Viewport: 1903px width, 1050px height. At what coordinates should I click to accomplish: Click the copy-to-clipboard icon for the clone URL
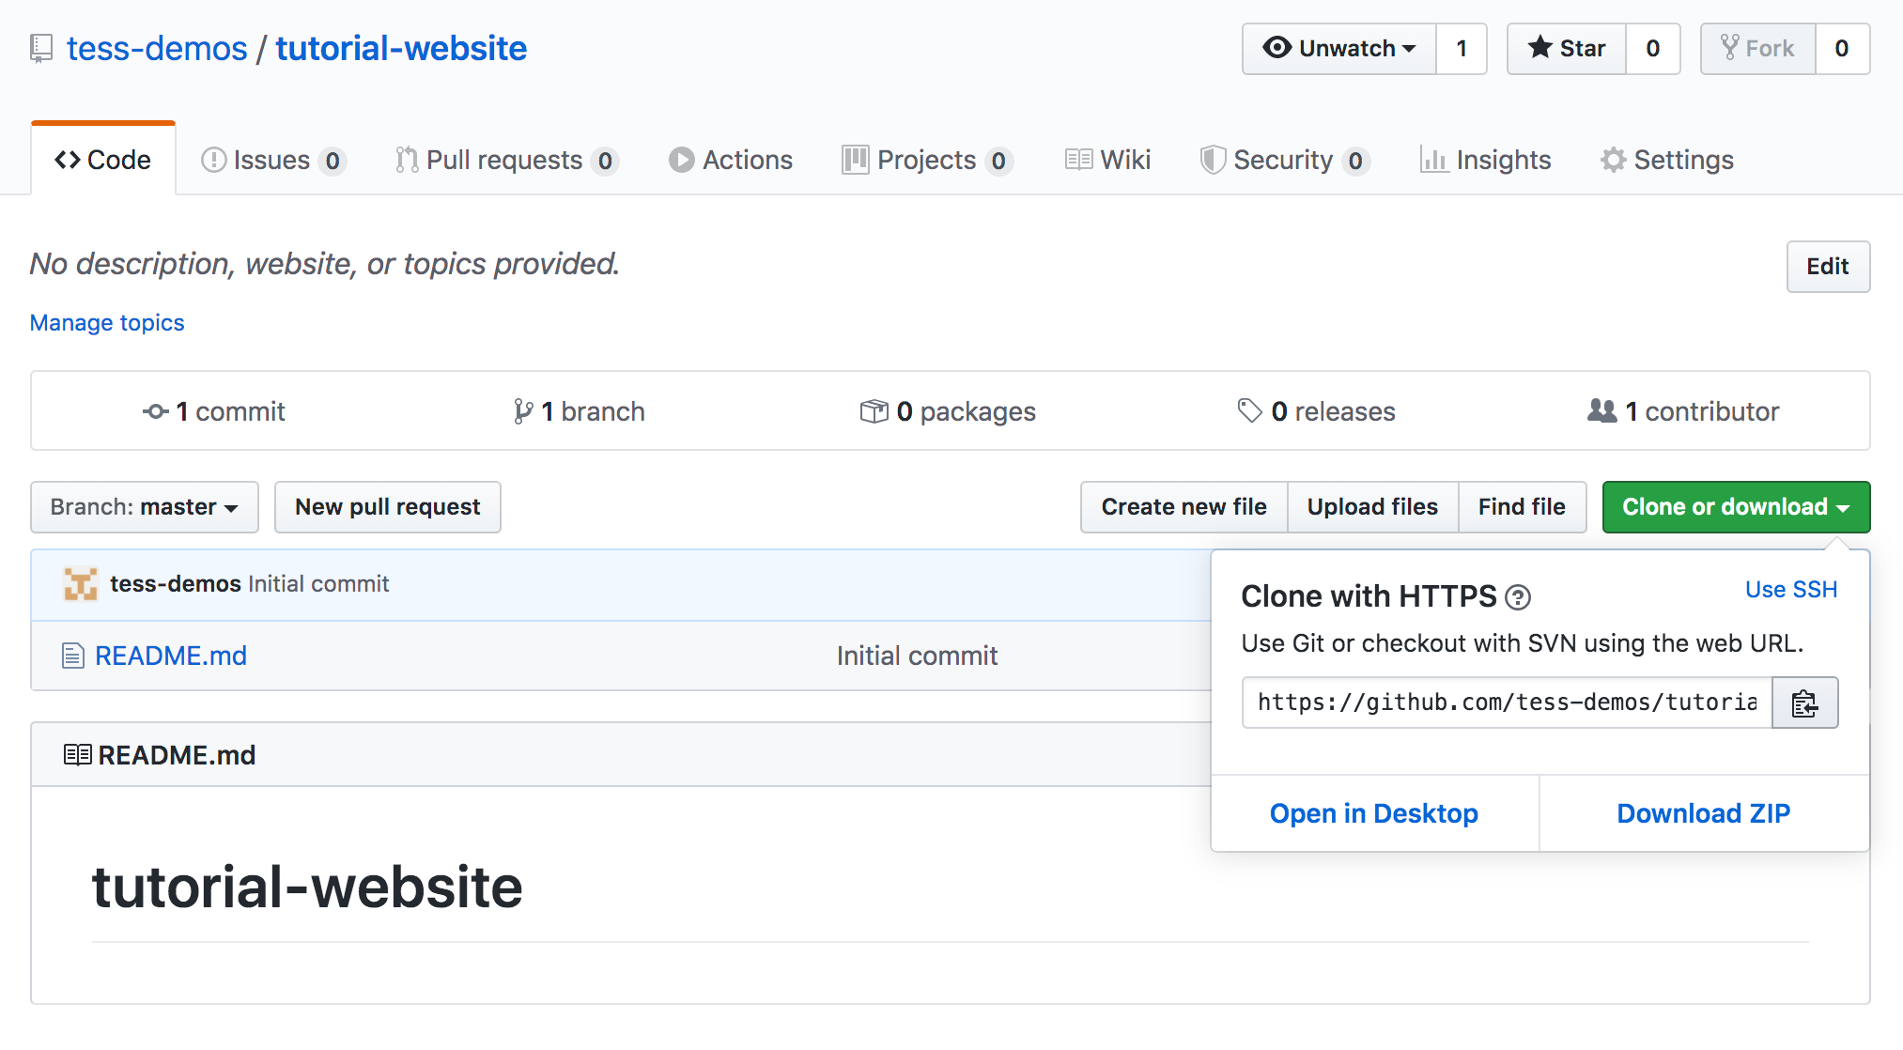(1802, 703)
